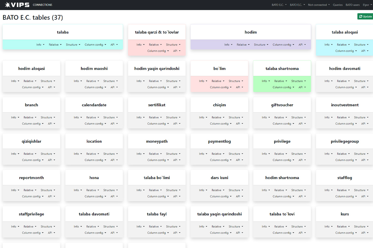Open the BATO users nav link
This screenshot has width=373, height=248.
pyautogui.click(x=352, y=5)
